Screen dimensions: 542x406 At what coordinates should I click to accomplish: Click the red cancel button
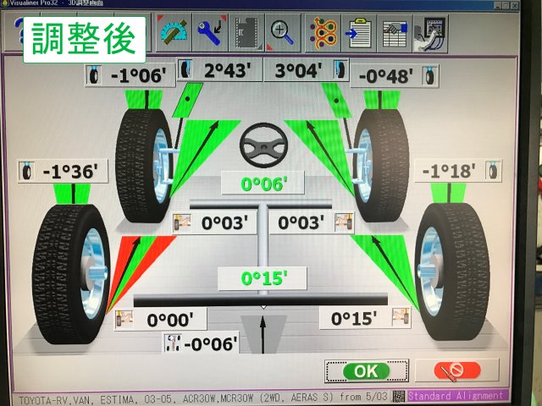point(456,370)
